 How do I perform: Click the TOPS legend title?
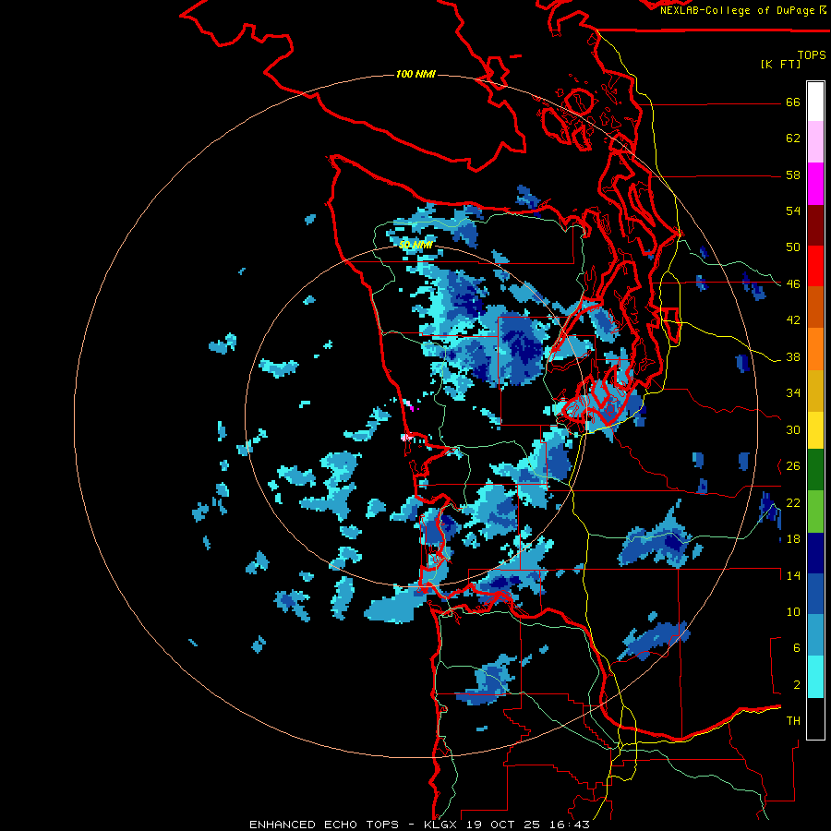812,54
